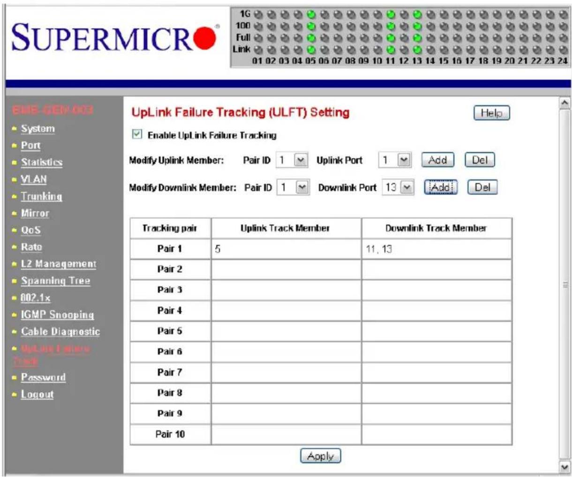Click the 1G LED for port 05

click(311, 15)
